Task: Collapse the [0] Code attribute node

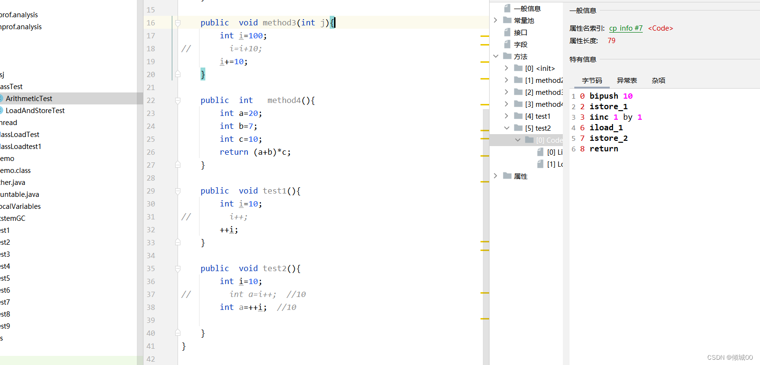Action: tap(518, 140)
